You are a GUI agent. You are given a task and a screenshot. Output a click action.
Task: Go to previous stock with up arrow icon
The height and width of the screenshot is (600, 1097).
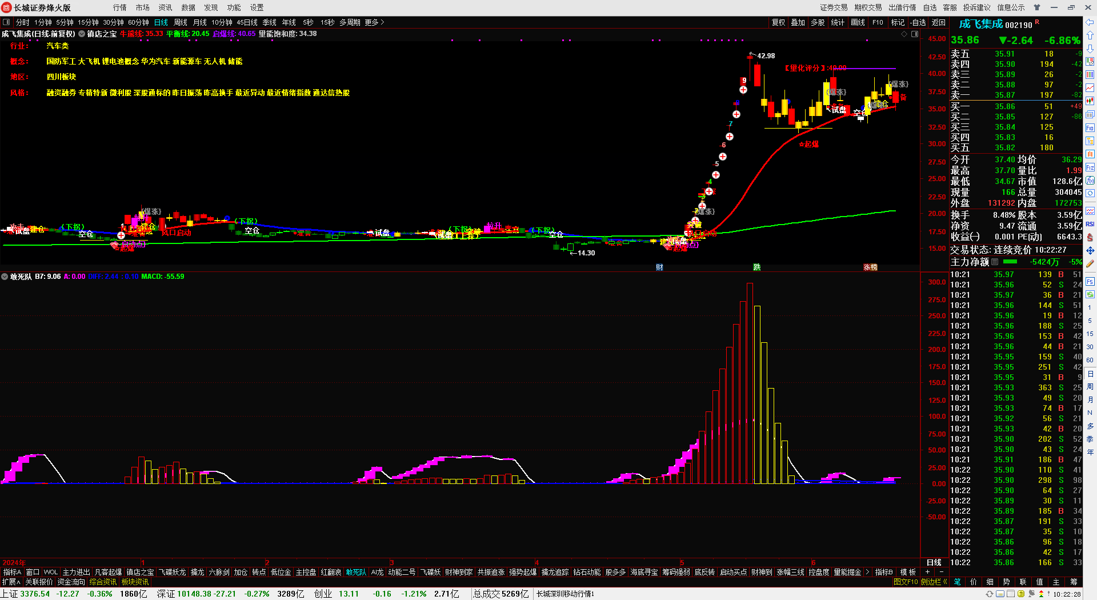pos(1090,35)
